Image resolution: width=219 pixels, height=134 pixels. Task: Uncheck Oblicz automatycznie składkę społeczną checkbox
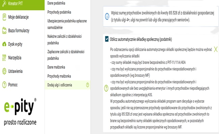[107, 39]
